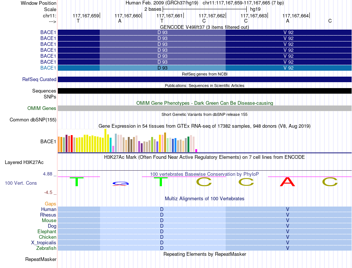Click Short Genetic Variants from dbSNP title

205,114
